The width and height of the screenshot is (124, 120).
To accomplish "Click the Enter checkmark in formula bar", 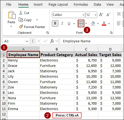I will pyautogui.click(x=45, y=41).
